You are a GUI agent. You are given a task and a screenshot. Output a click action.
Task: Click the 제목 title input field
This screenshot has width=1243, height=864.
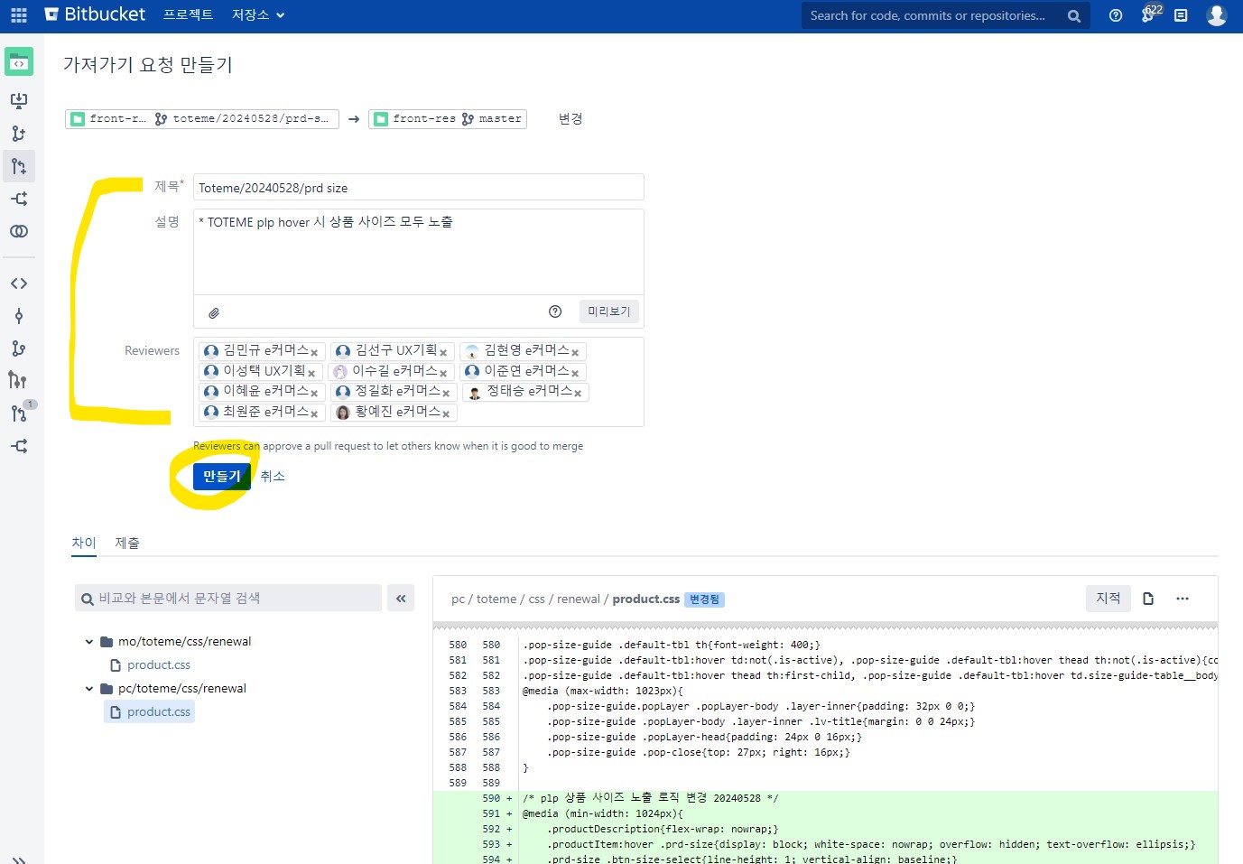(418, 188)
